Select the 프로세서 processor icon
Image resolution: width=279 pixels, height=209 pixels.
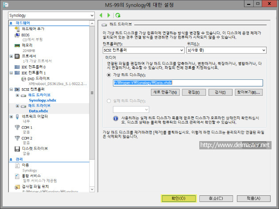click(17, 56)
